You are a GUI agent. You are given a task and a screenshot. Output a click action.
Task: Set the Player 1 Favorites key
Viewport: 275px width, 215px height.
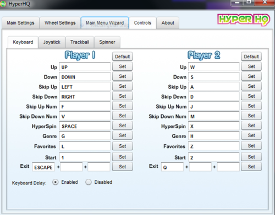pos(122,146)
